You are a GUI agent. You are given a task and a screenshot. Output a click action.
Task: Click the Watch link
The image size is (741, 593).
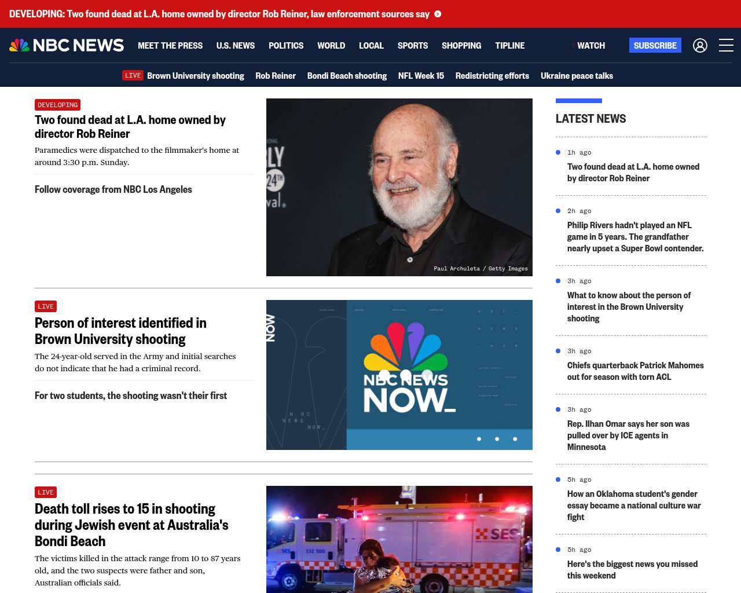(590, 45)
